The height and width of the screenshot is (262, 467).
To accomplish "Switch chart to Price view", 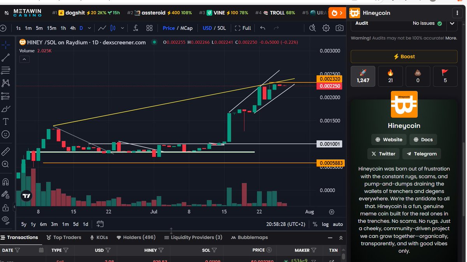I will coord(169,28).
